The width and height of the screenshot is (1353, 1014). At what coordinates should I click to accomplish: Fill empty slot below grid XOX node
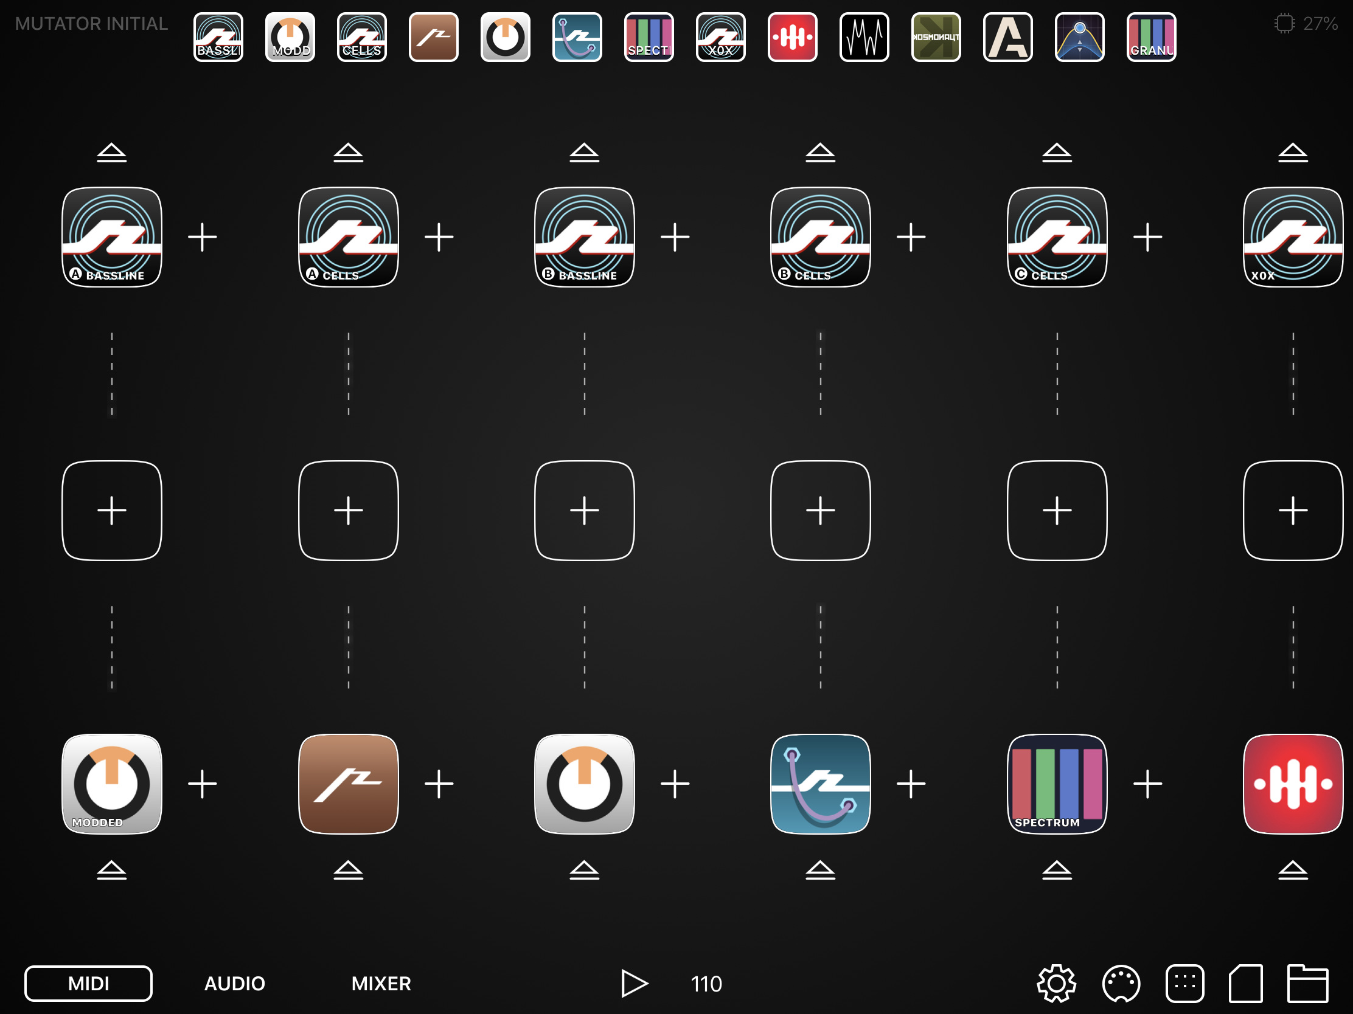coord(1293,511)
